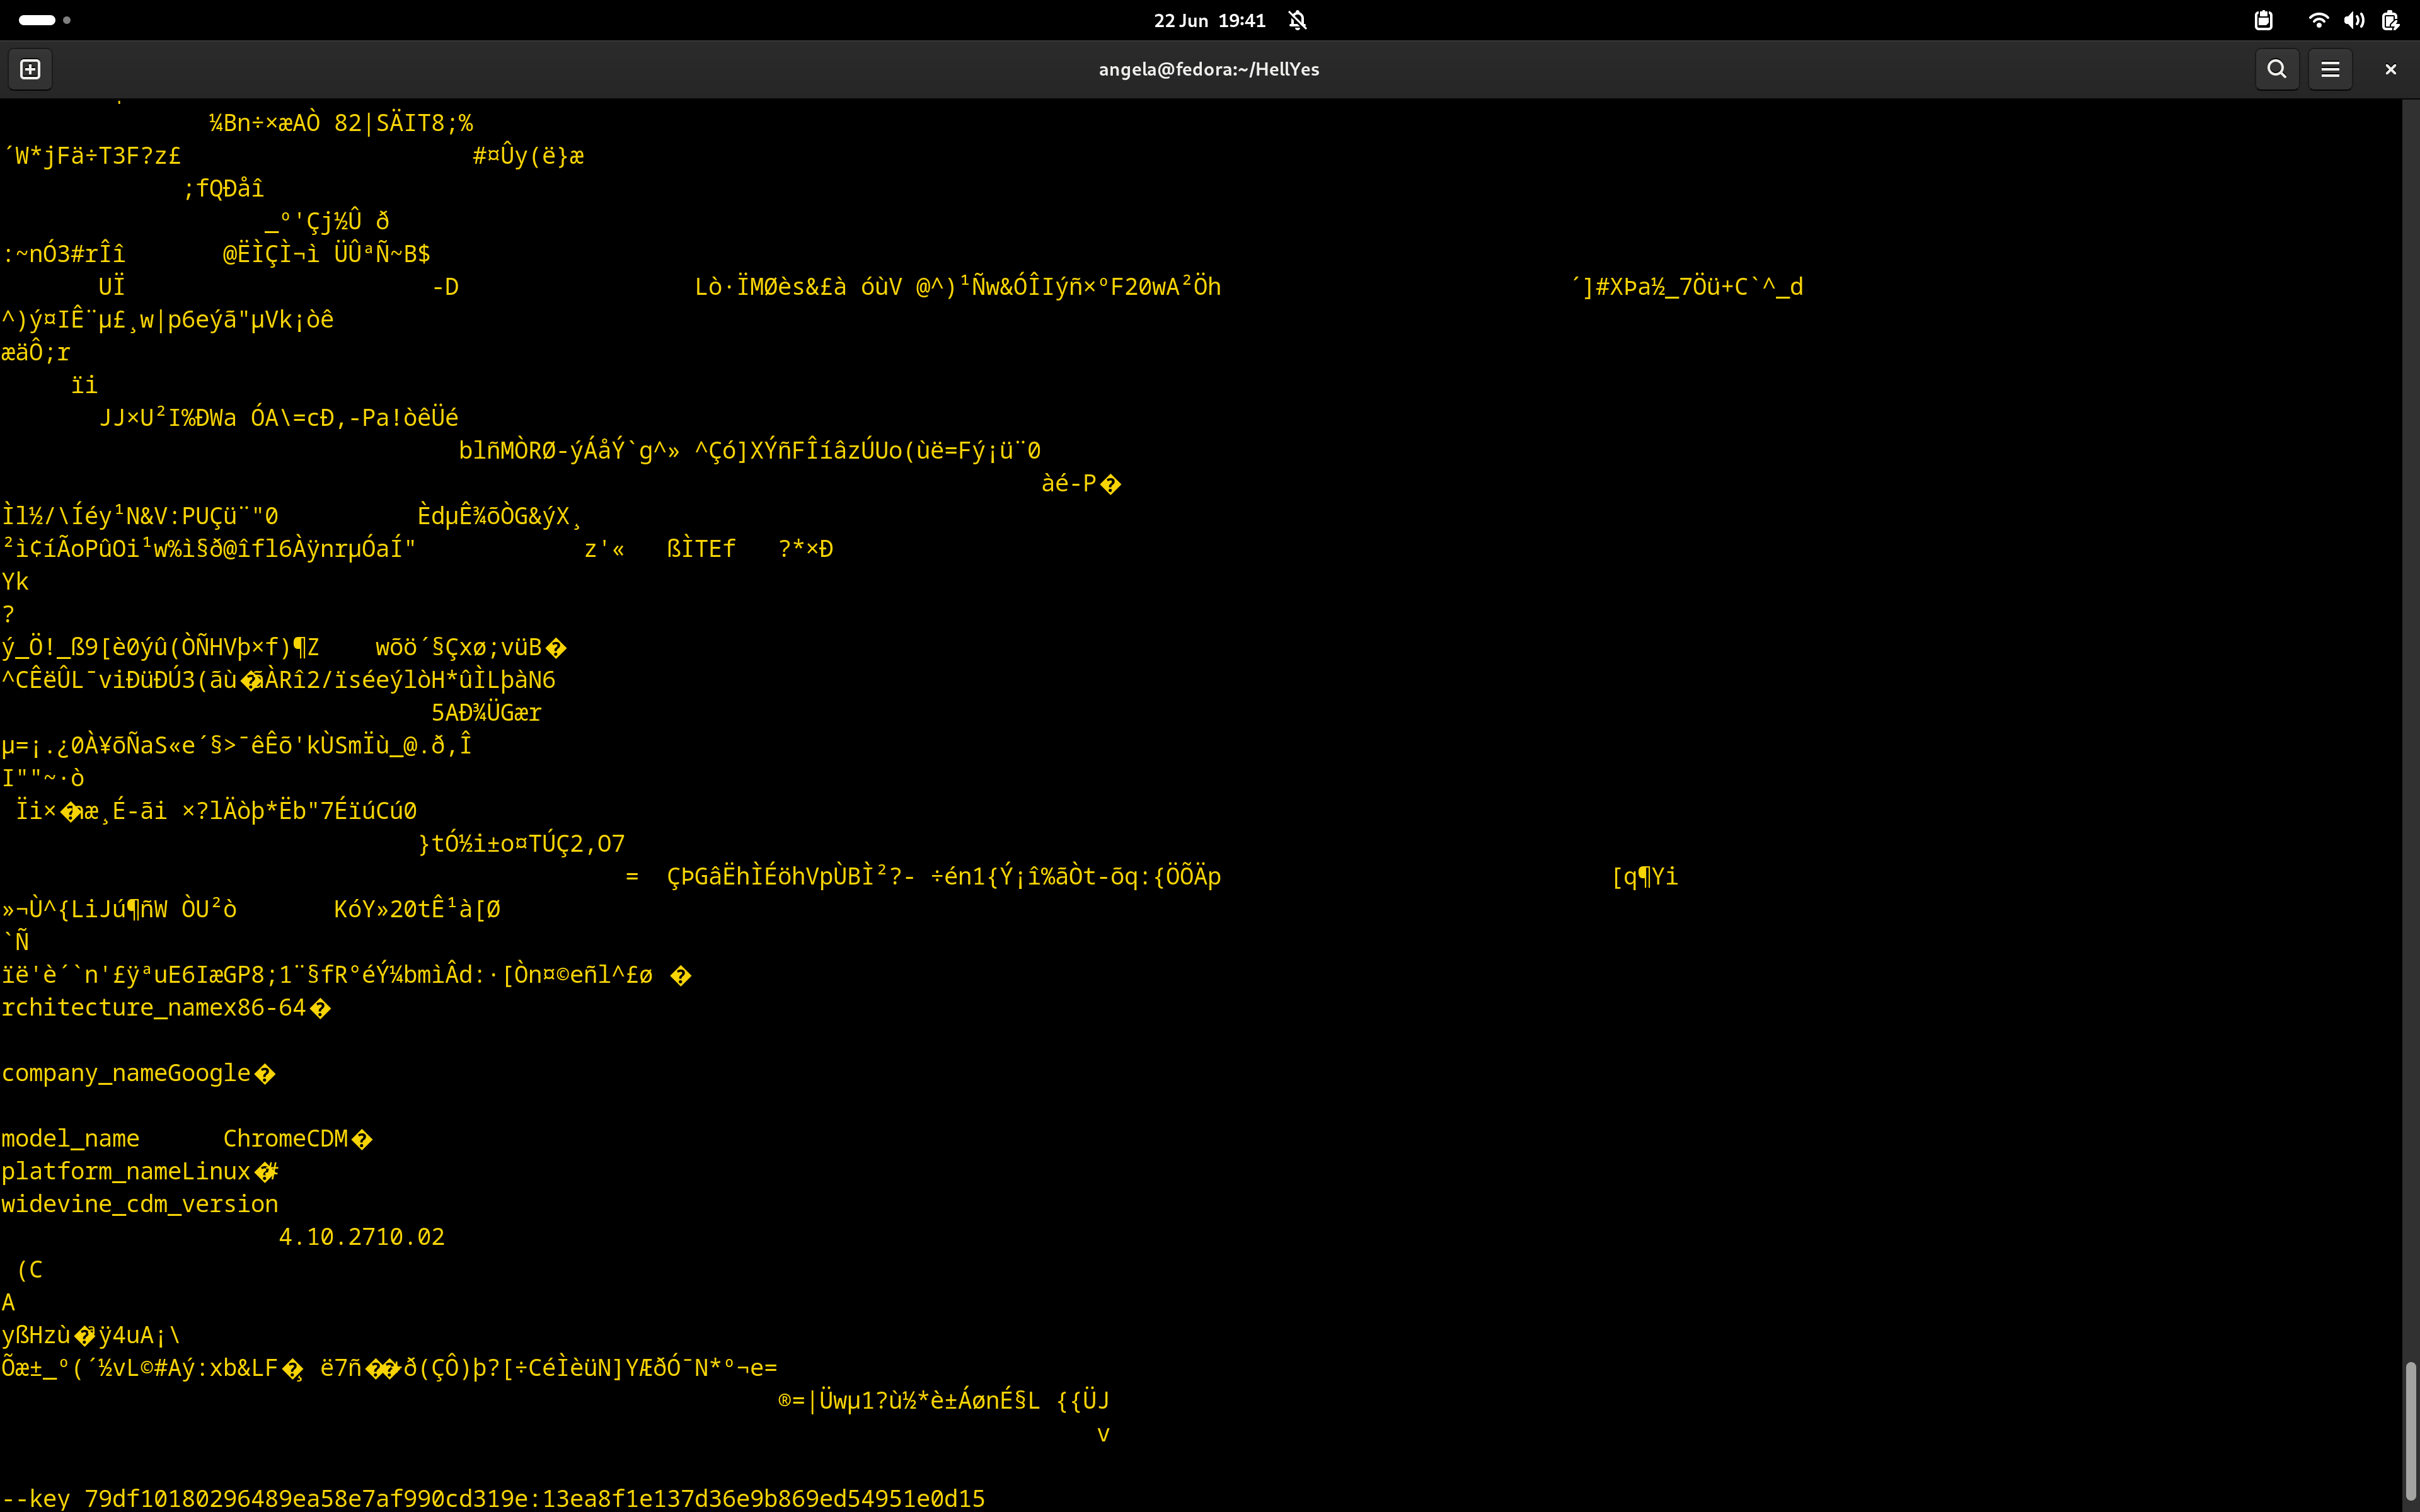Image resolution: width=2420 pixels, height=1512 pixels.
Task: Click the workspace indicator dot
Action: tap(67, 20)
